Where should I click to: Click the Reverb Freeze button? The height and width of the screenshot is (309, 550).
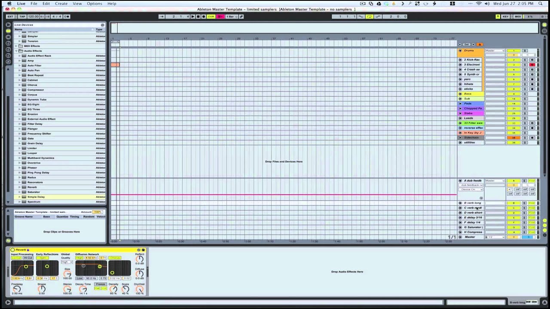101,284
